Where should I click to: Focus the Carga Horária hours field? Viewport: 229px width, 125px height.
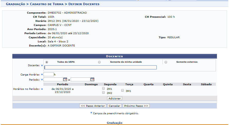[x=49, y=74]
